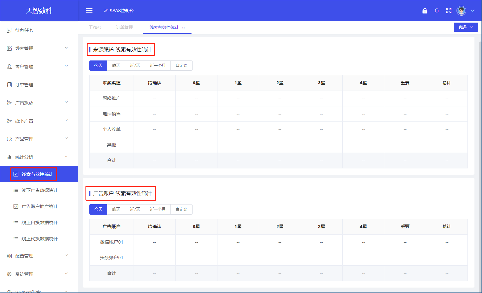The height and width of the screenshot is (293, 482).
Task: Expand the 线下广告 menu chevron
Action: pos(66,120)
